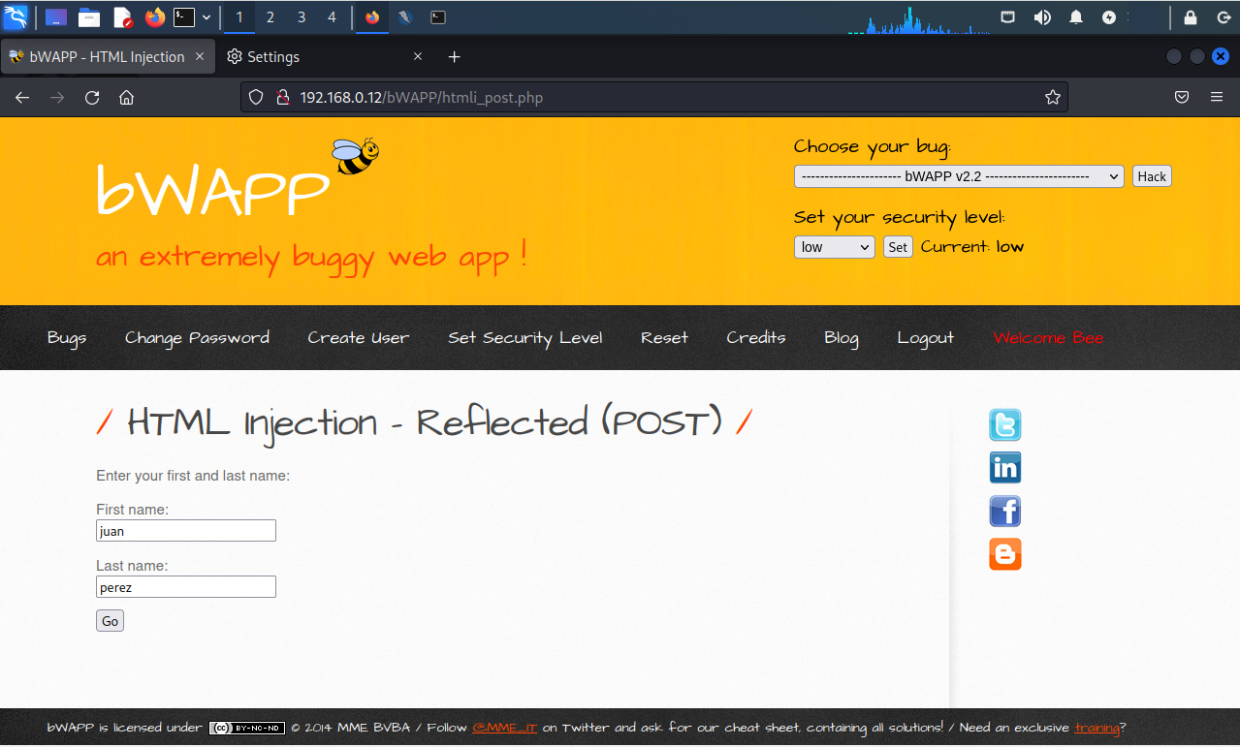Click the Logout menu item
This screenshot has height=747, width=1240.
pyautogui.click(x=925, y=338)
